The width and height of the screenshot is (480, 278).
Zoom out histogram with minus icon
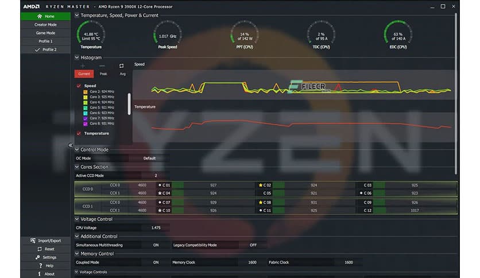pos(102,66)
